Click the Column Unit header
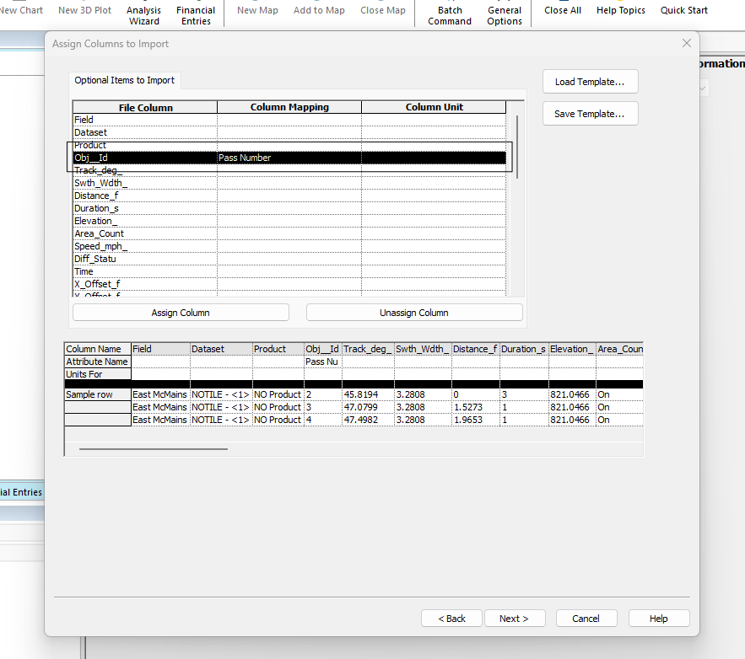Screen dimensions: 745x659 coord(434,107)
